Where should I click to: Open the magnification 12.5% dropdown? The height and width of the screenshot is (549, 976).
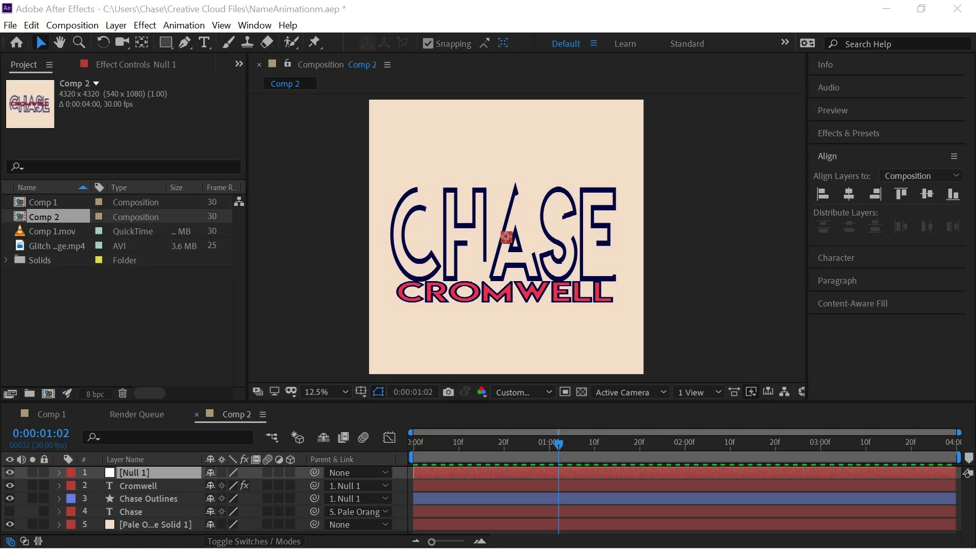pos(326,392)
